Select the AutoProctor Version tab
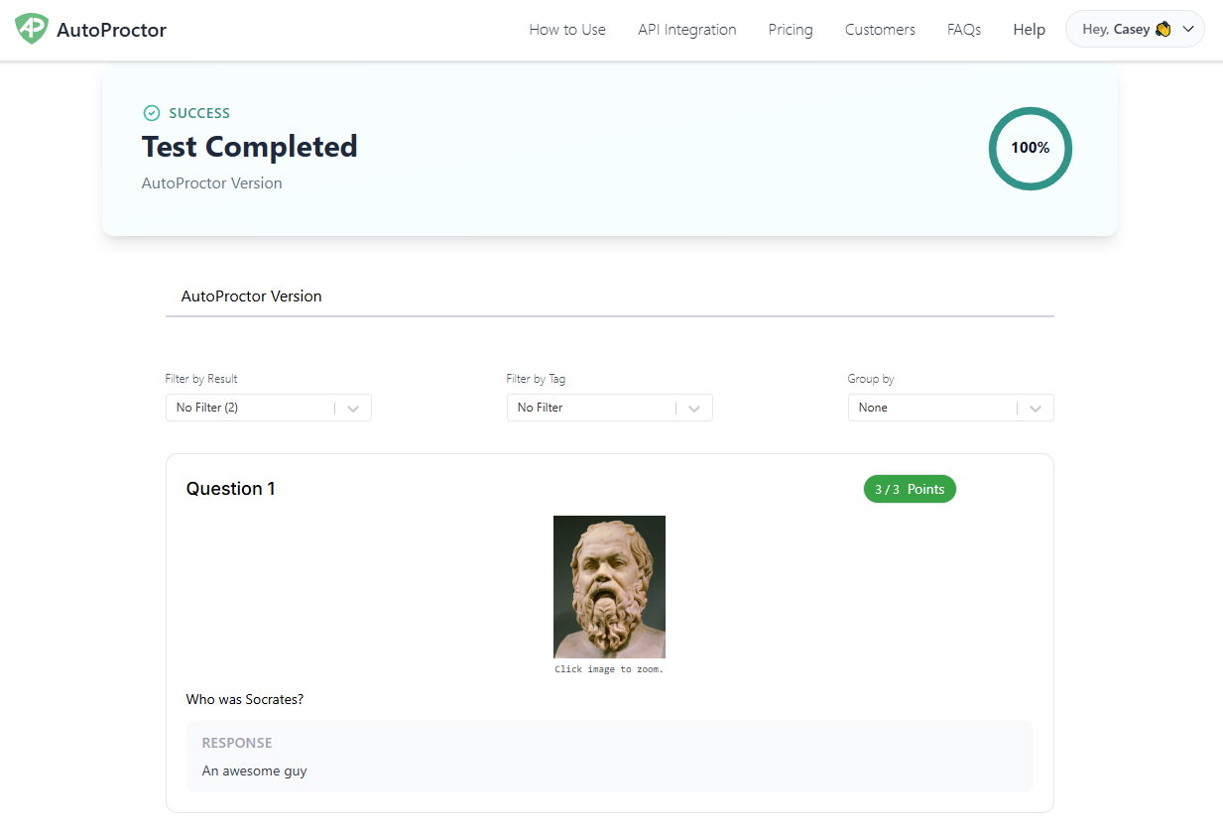1223x829 pixels. point(251,296)
